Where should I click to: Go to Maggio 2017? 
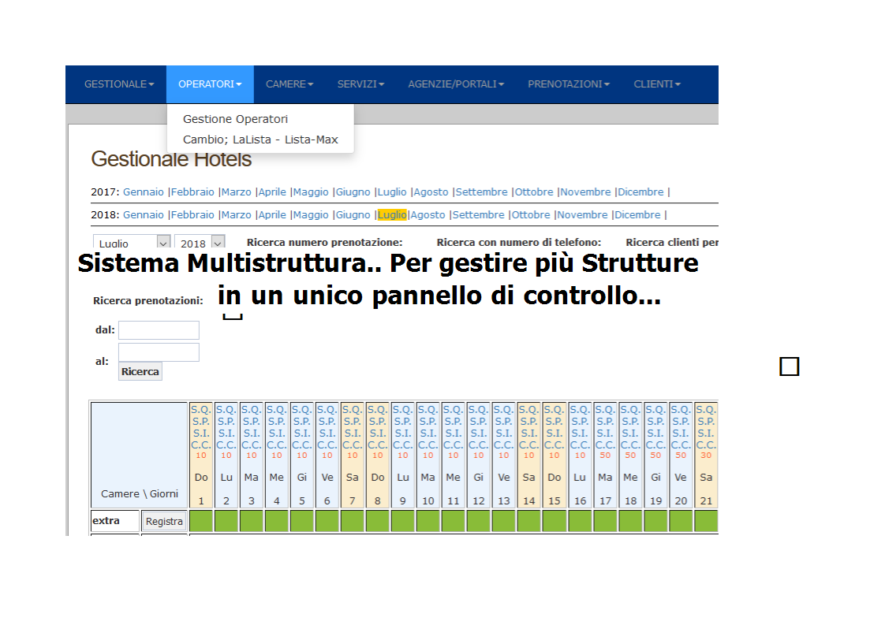click(311, 192)
